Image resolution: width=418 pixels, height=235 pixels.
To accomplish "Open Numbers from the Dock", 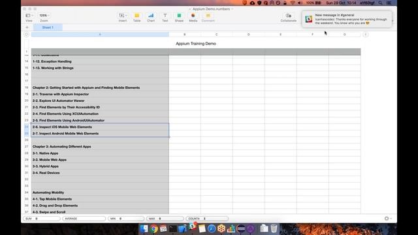I will [231, 228].
